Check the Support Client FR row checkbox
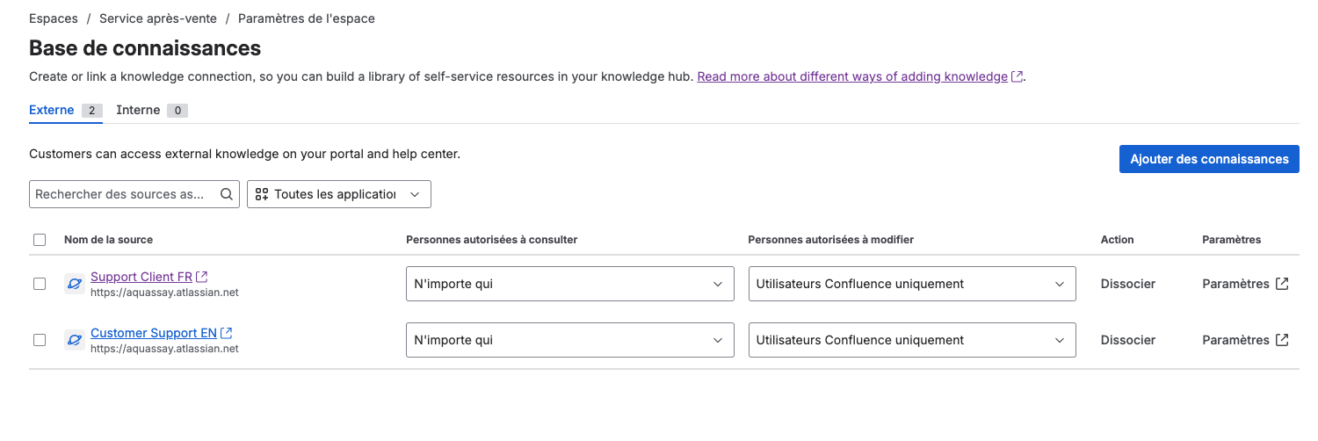The image size is (1318, 441). (x=40, y=284)
